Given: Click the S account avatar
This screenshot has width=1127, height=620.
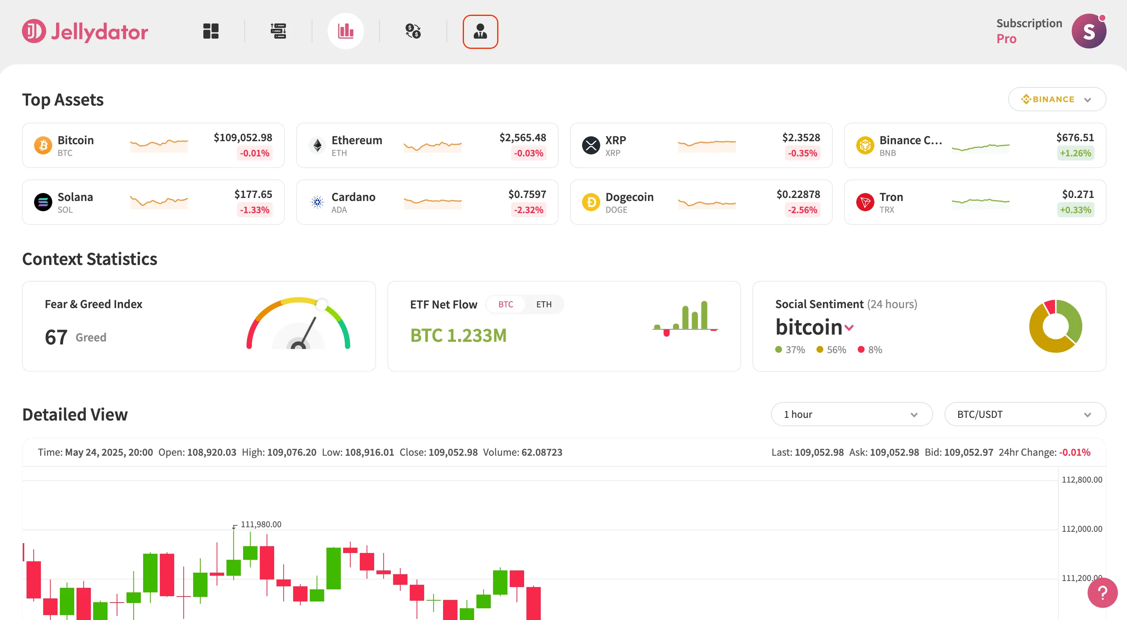Looking at the screenshot, I should 1089,31.
